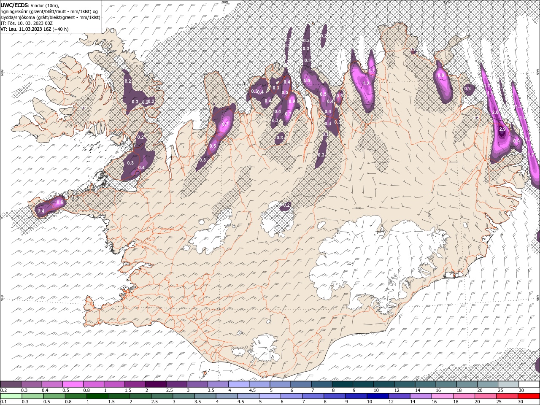Screen dimensions: 540x405
Task: Pick the white snow swatch at 30
Action: coord(528,384)
